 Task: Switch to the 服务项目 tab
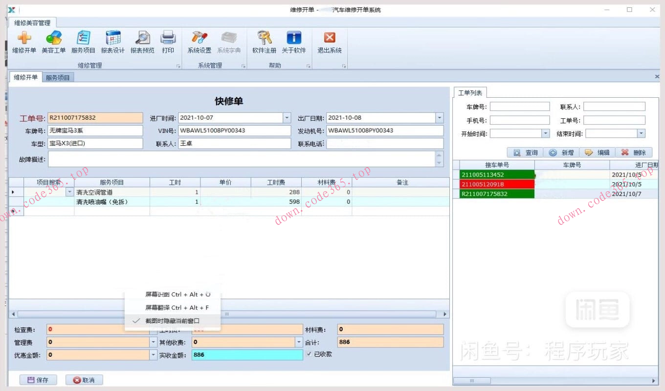[58, 78]
